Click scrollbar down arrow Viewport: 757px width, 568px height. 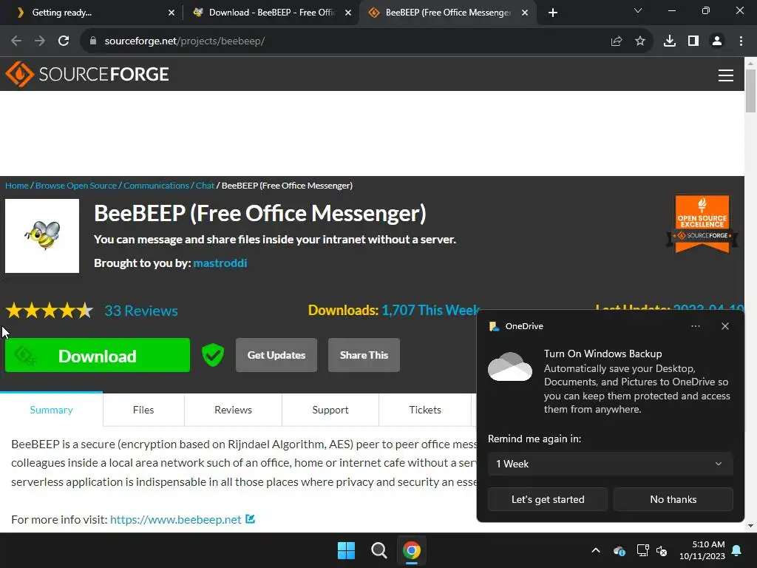750,526
